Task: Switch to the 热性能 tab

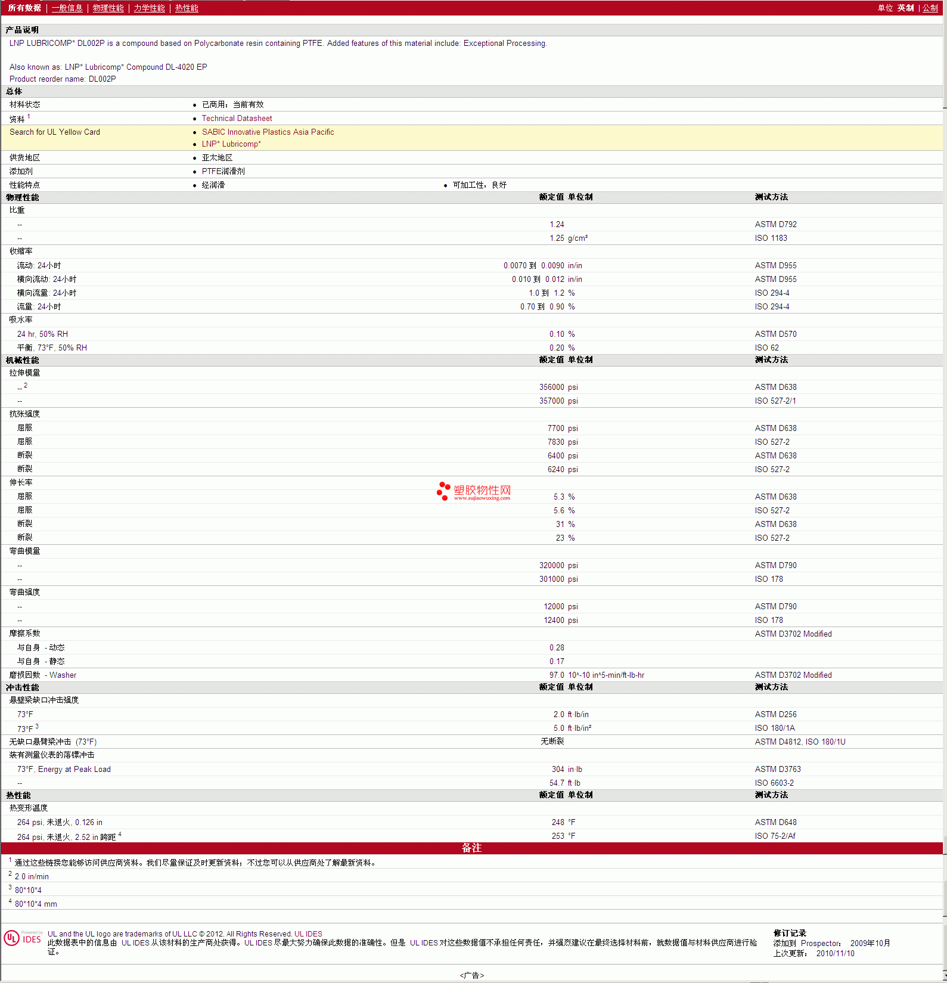Action: (187, 8)
